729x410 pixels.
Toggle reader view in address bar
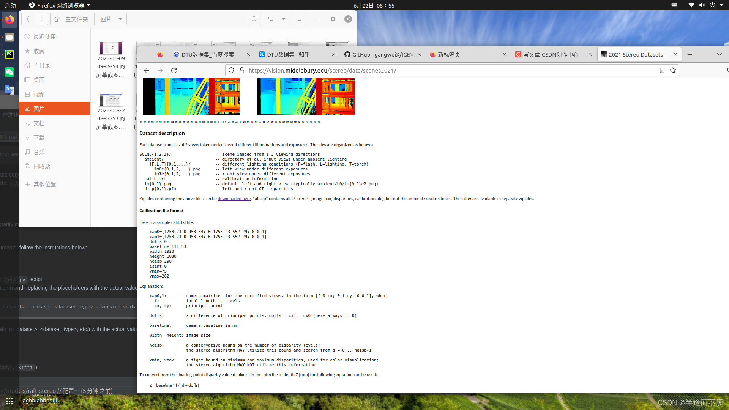[662, 70]
